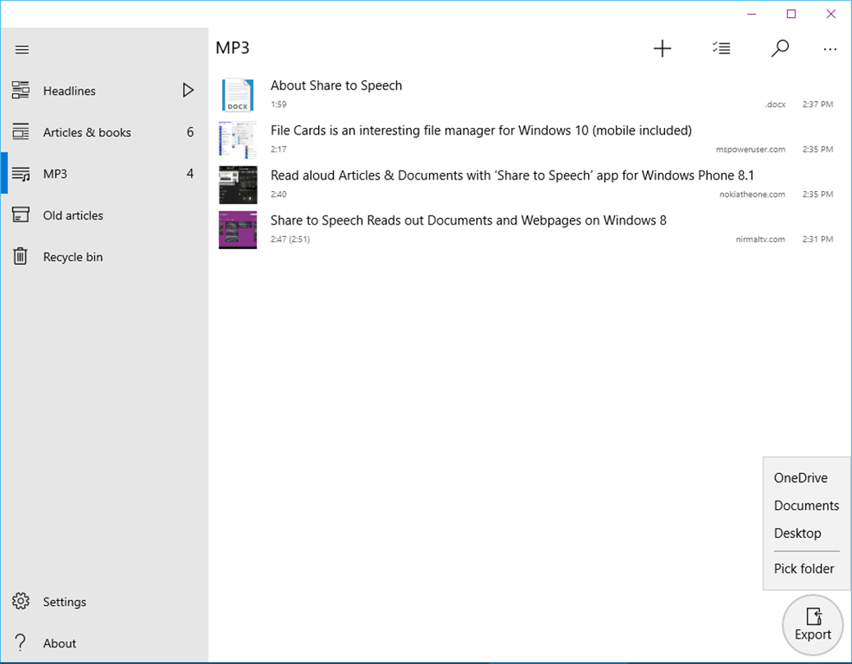The image size is (852, 664).
Task: Open the File Cards article entry
Action: click(x=526, y=139)
